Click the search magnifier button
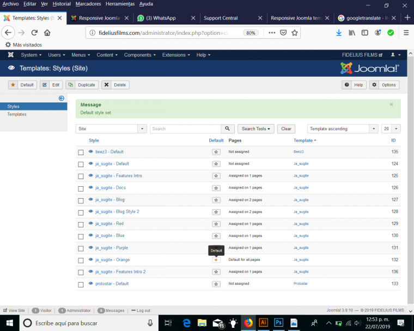The height and width of the screenshot is (331, 414). click(228, 129)
